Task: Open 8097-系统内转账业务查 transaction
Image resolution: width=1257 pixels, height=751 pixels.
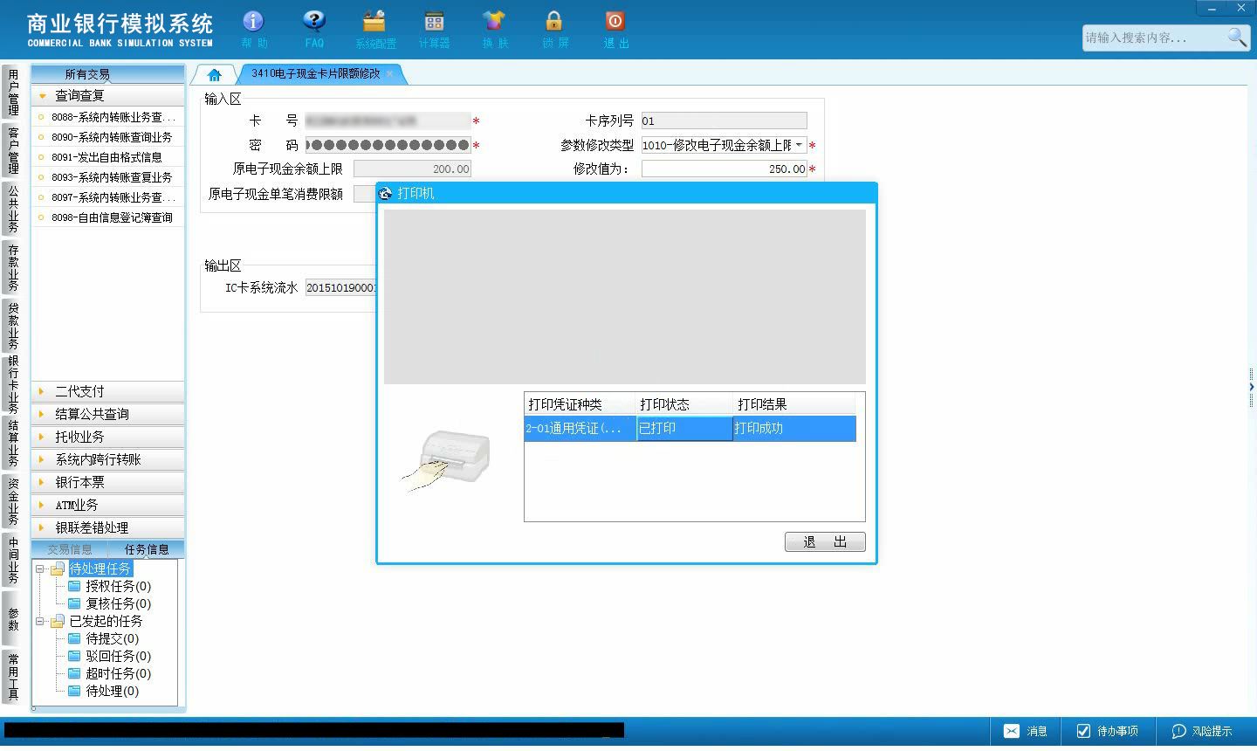Action: coord(108,197)
